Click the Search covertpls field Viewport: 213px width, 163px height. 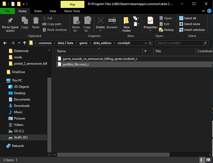pos(182,43)
